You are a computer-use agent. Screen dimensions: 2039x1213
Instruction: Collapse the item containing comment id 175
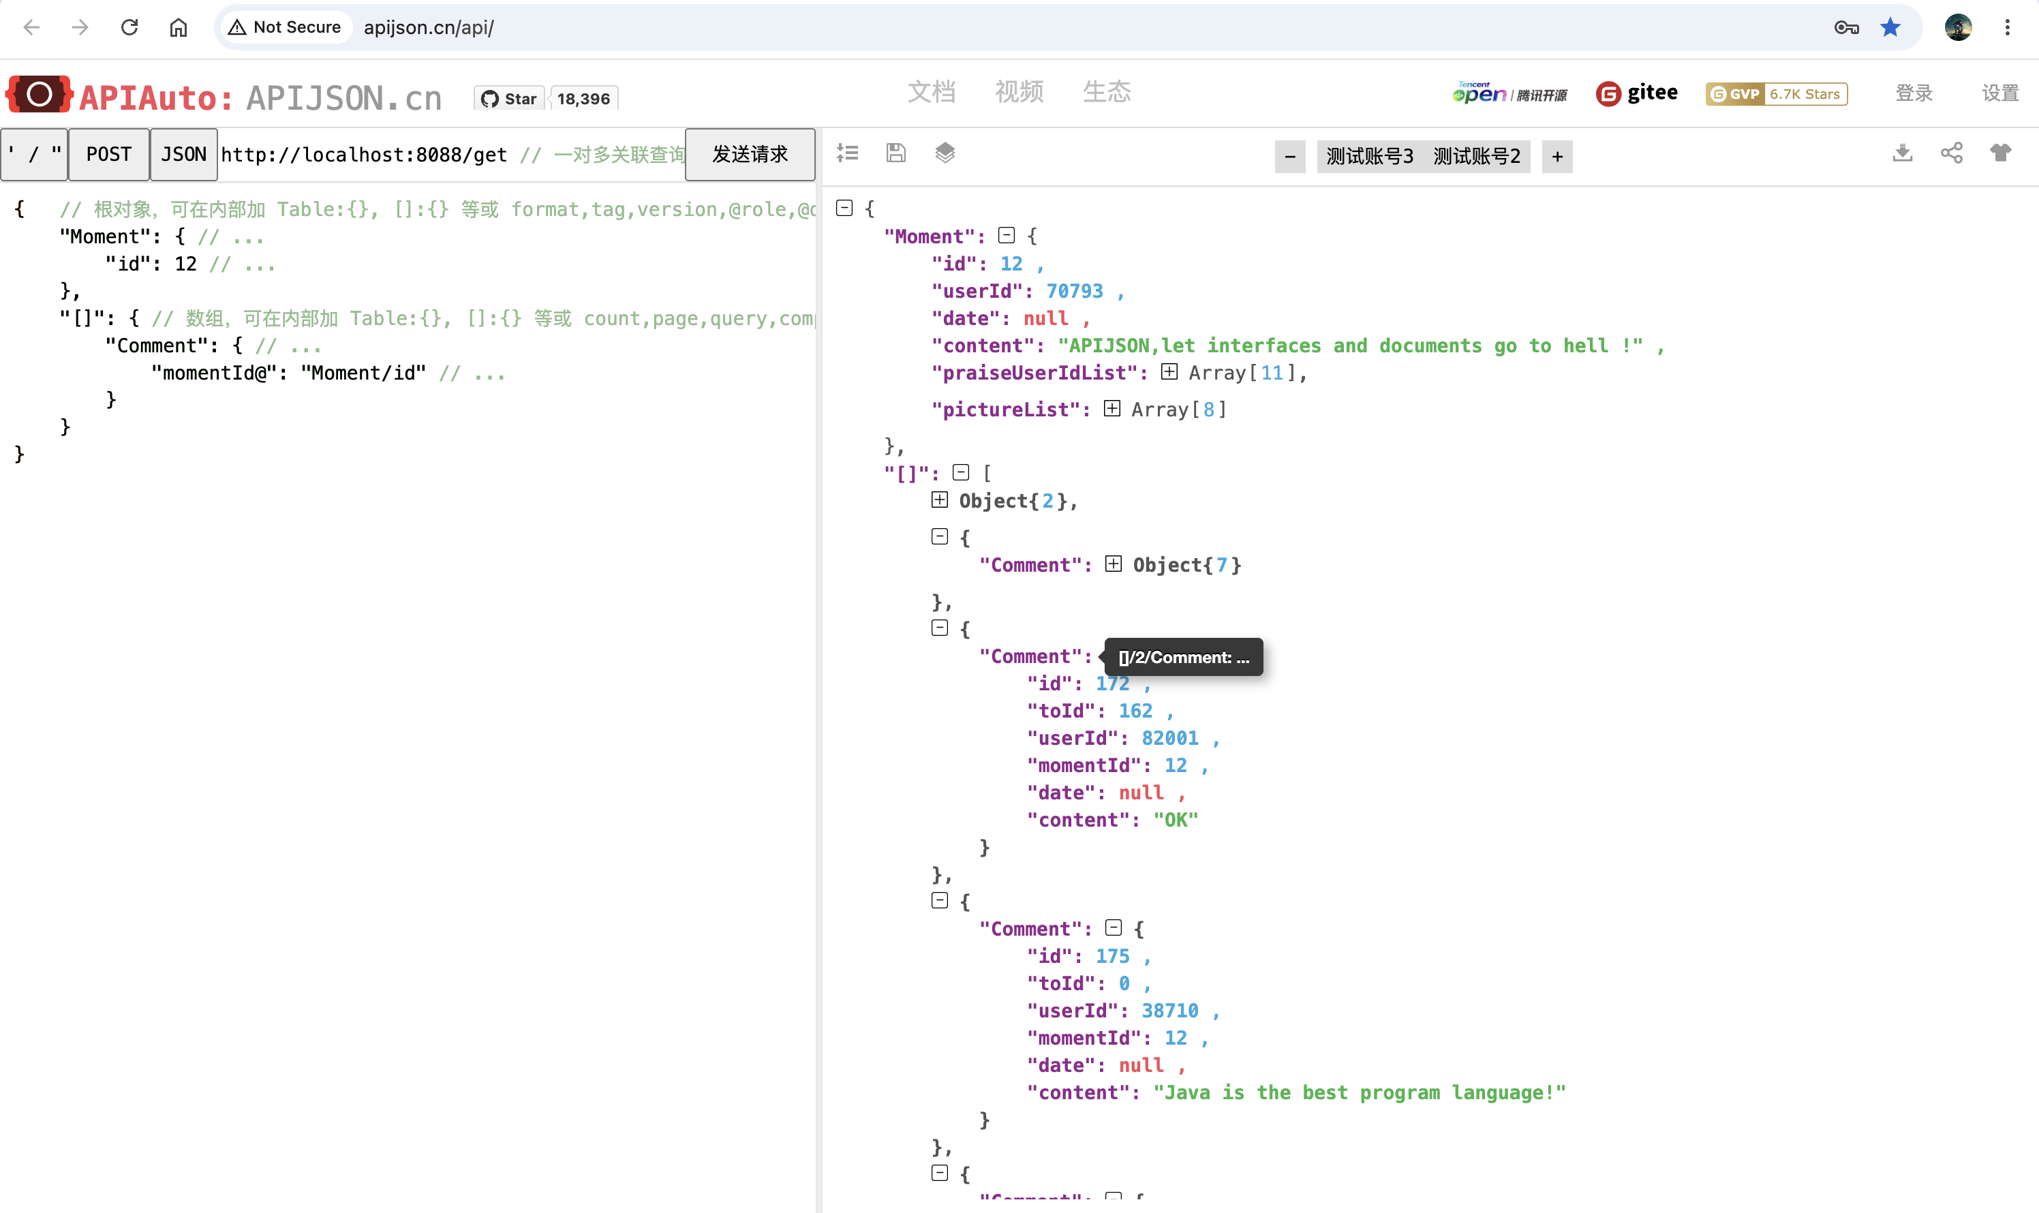coord(940,900)
